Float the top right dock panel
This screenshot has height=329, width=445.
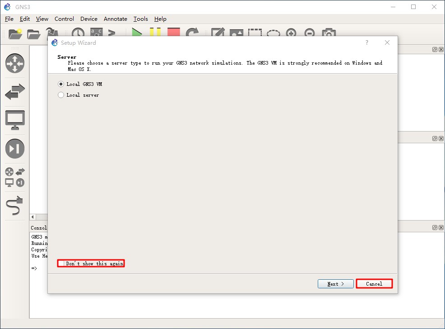pos(435,49)
